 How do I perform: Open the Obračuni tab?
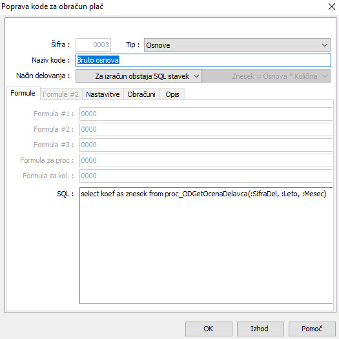click(x=141, y=94)
